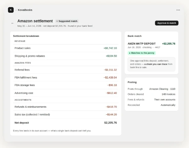The height and width of the screenshot is (148, 189).
Task: Open the KovaBooks breadcrumb link
Action: tap(25, 10)
